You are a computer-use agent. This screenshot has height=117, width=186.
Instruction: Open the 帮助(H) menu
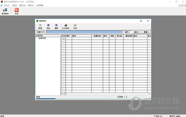pyautogui.click(x=31, y=6)
